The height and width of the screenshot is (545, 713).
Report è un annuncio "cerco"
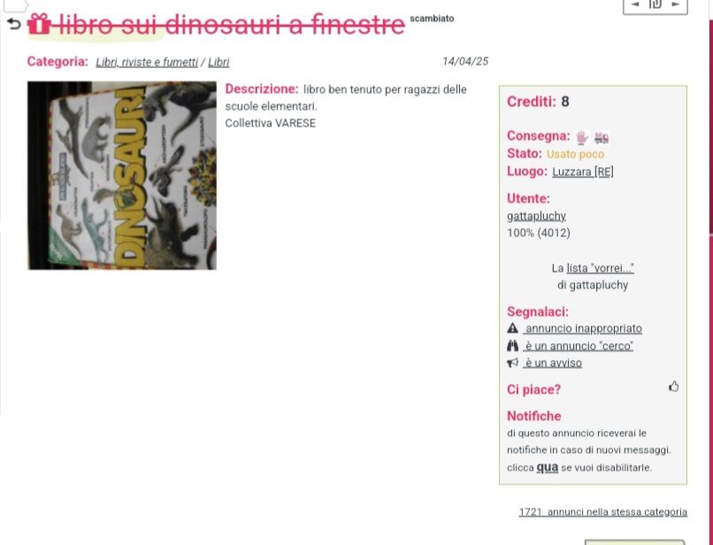579,346
